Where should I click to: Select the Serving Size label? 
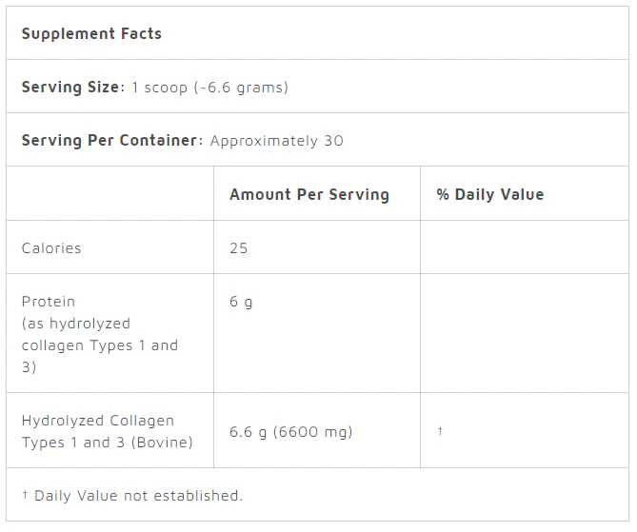pos(73,87)
